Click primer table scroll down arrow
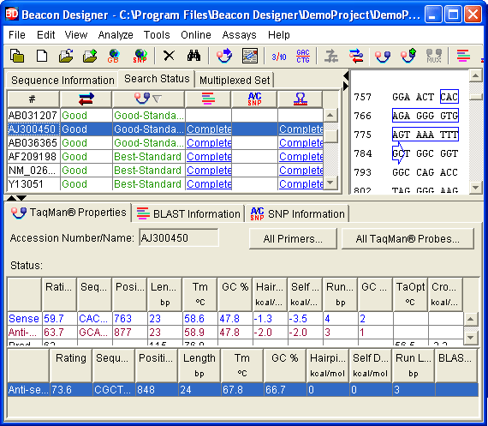This screenshot has width=488, height=426. [471, 338]
